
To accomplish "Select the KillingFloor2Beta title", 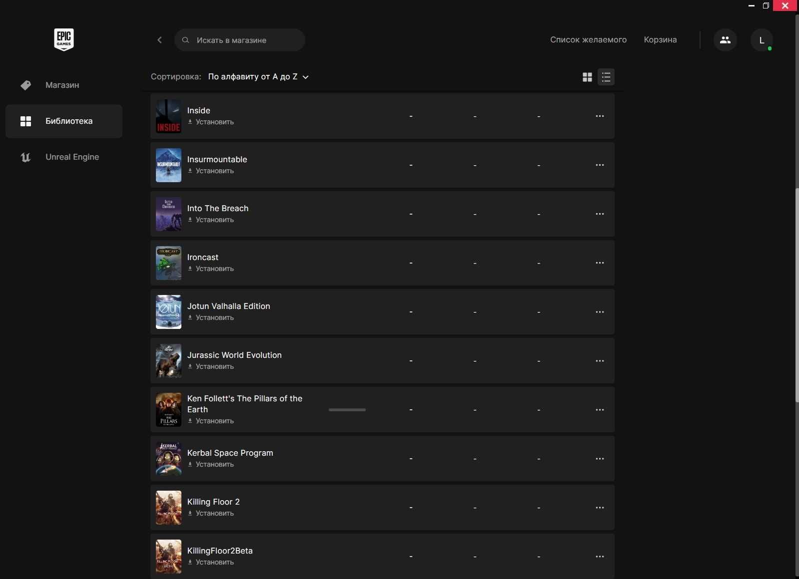I will coord(220,551).
